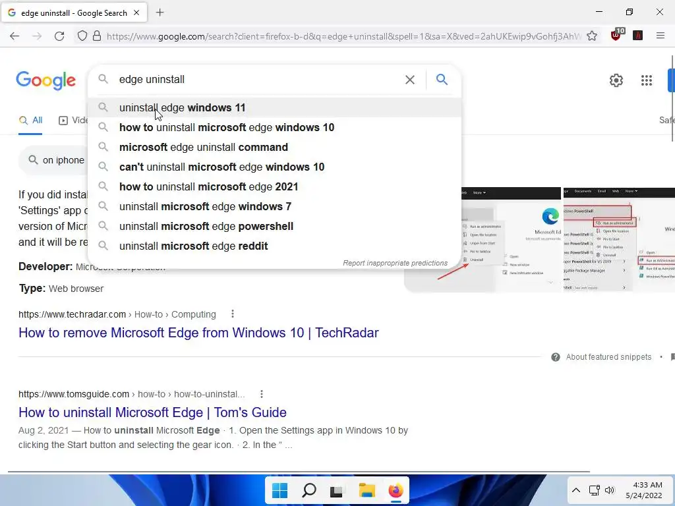
Task: Click About featured snippets link
Action: (x=608, y=357)
